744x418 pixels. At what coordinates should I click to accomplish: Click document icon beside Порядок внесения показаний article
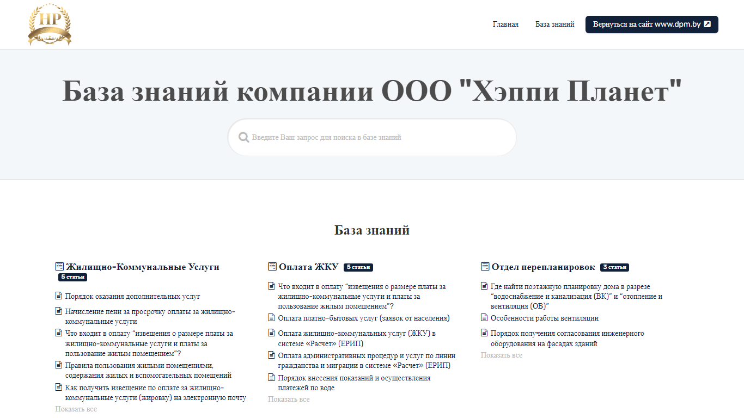click(x=271, y=378)
